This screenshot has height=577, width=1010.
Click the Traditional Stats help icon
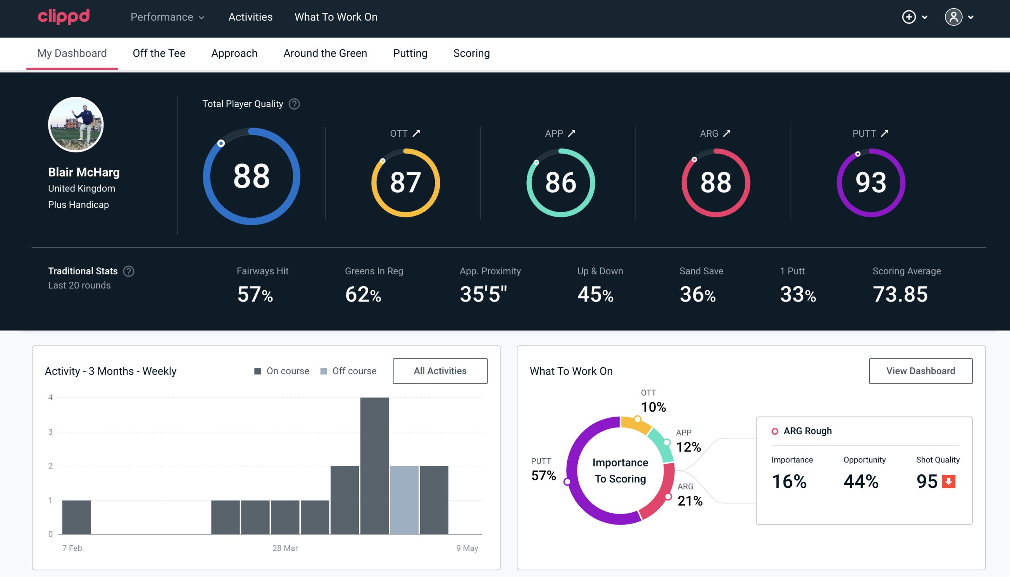(128, 270)
